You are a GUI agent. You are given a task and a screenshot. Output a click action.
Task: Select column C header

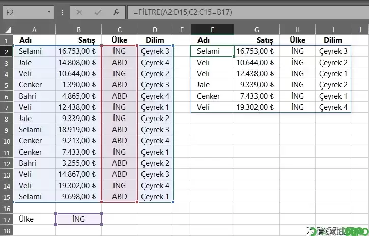coord(119,29)
